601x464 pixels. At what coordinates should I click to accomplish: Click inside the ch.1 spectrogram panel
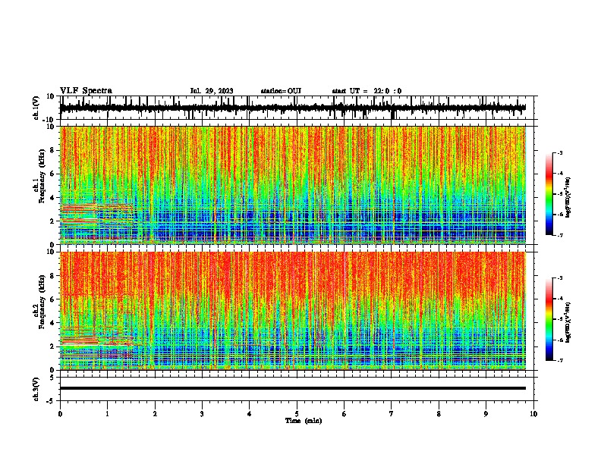pyautogui.click(x=292, y=185)
